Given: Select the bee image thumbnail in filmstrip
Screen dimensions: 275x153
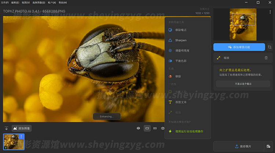Looking at the screenshot, I should [x=13, y=142].
